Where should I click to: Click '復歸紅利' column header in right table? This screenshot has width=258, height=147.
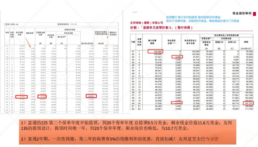(219, 42)
